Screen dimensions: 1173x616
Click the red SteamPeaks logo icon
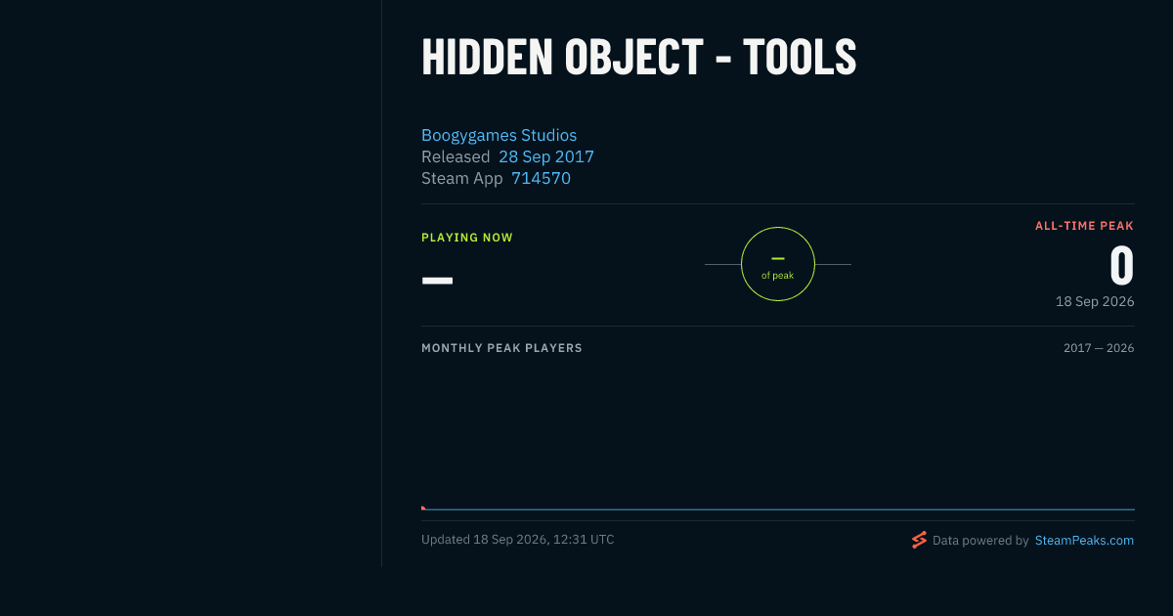pos(919,540)
